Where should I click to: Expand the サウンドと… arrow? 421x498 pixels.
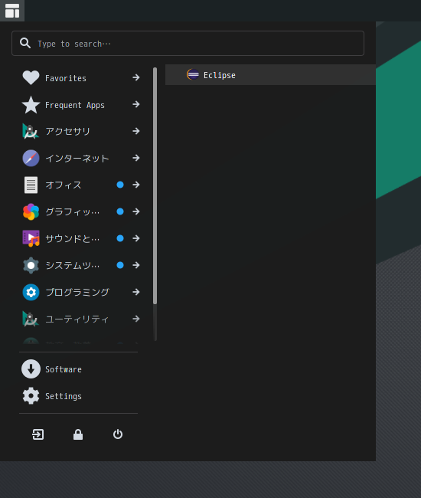tap(136, 238)
